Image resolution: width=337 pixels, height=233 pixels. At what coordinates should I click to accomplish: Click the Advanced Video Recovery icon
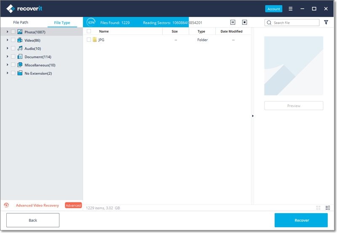pyautogui.click(x=6, y=205)
